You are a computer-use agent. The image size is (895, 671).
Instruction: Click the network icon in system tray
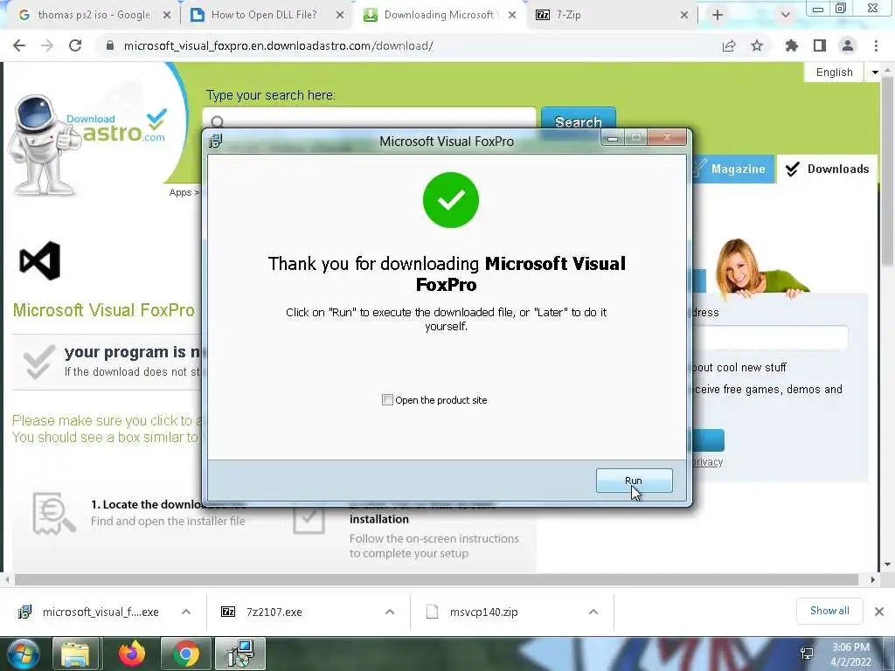pyautogui.click(x=807, y=654)
